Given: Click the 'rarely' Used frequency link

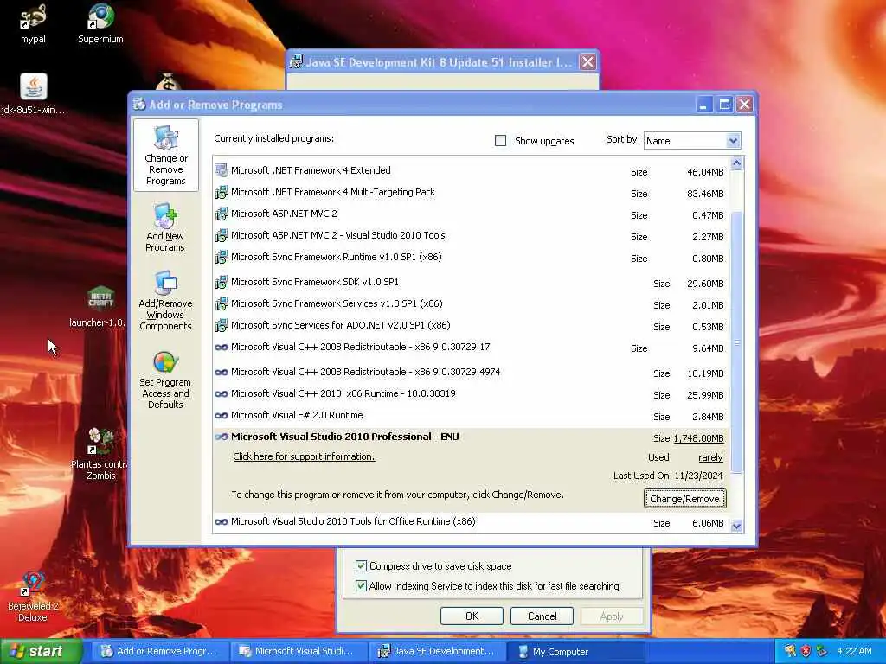Looking at the screenshot, I should [710, 457].
